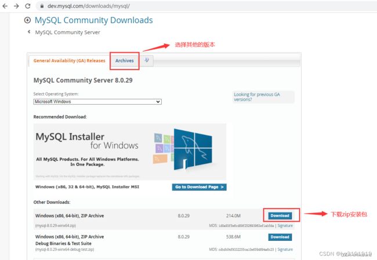Click the Windows (x86, 64-bit), ZIP Archive 214.0M title
Image resolution: width=377 pixels, height=260 pixels.
click(70, 215)
